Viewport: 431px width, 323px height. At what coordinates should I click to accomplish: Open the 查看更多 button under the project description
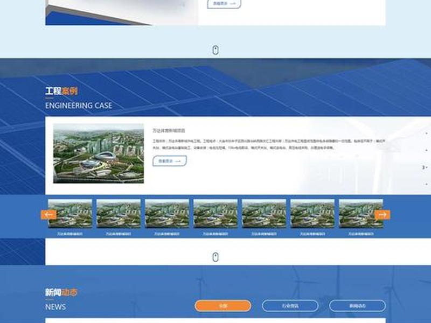[170, 161]
